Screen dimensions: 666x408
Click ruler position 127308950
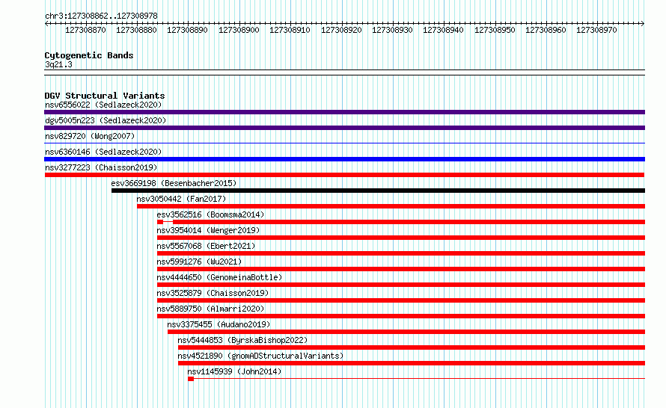pos(495,30)
